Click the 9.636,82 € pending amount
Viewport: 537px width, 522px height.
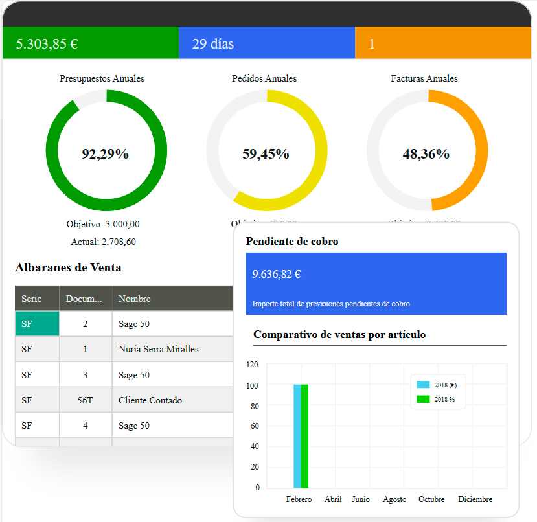(277, 274)
